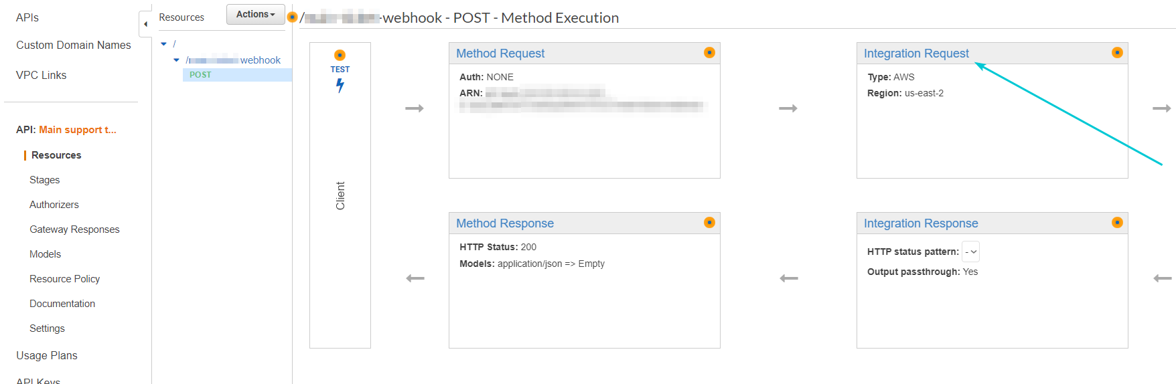Open the Integration Response link

[x=920, y=223]
